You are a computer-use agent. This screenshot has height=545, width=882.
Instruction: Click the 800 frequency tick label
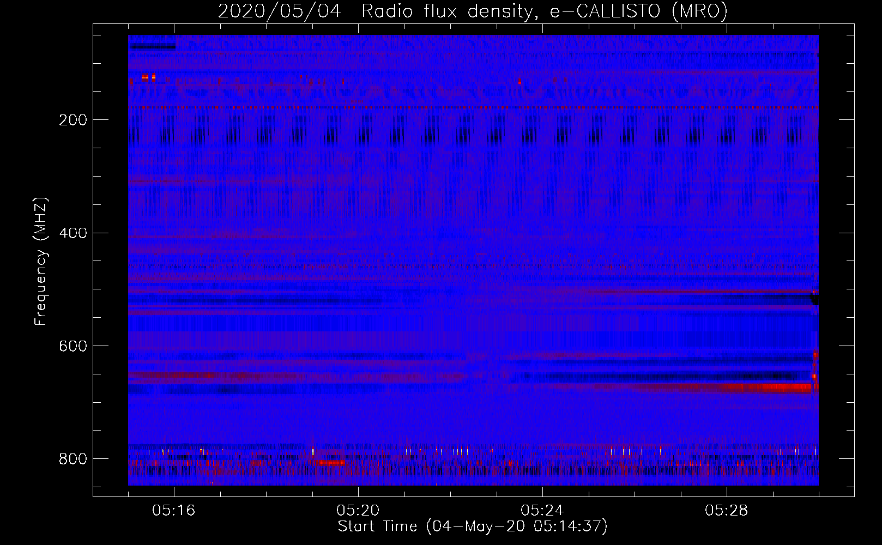tap(73, 459)
